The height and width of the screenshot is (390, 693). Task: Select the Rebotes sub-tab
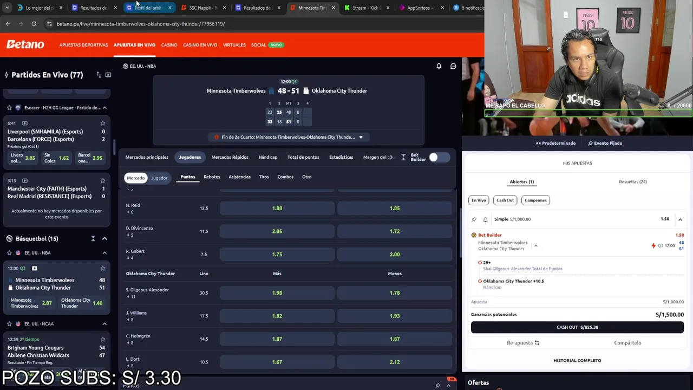pos(212,177)
